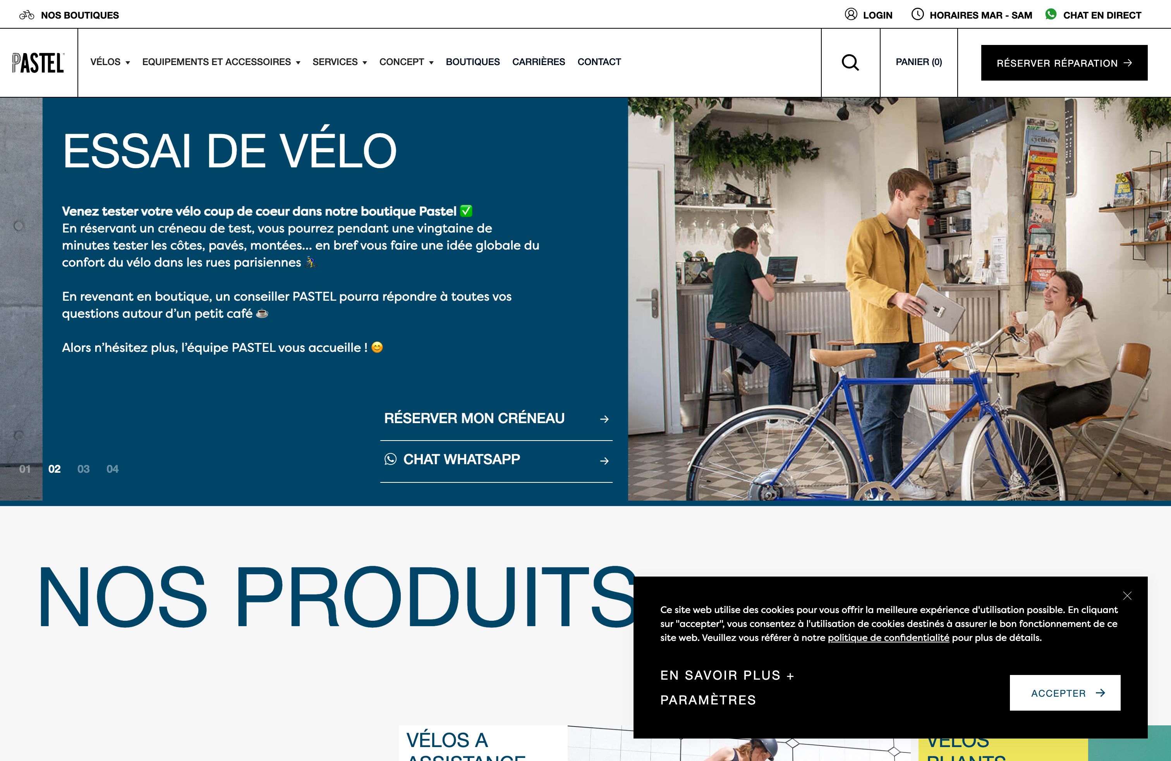
Task: Go to the Carrières page
Action: [539, 62]
